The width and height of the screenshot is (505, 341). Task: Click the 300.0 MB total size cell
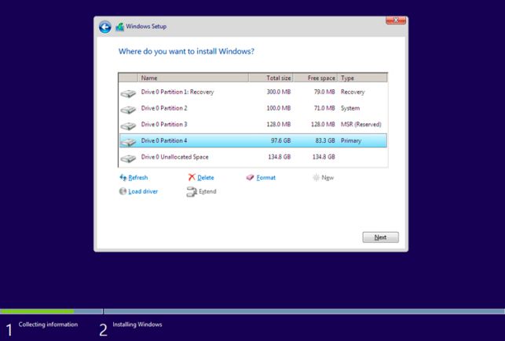click(x=279, y=92)
